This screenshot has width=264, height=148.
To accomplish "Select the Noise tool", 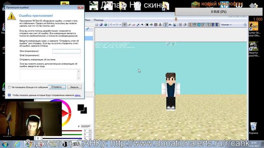I will coord(156,25).
